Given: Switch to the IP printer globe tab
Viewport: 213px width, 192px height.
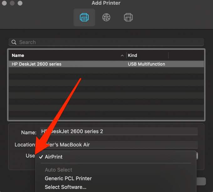Looking at the screenshot, I should click(x=106, y=18).
